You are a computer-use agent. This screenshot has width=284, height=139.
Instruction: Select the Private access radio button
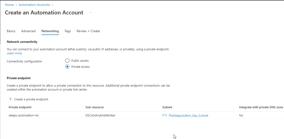point(67,67)
